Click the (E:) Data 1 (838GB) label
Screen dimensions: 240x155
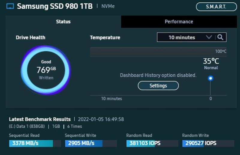(27, 127)
